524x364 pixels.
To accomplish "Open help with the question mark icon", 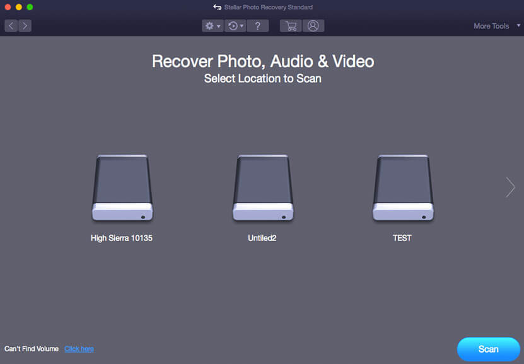I will 258,26.
